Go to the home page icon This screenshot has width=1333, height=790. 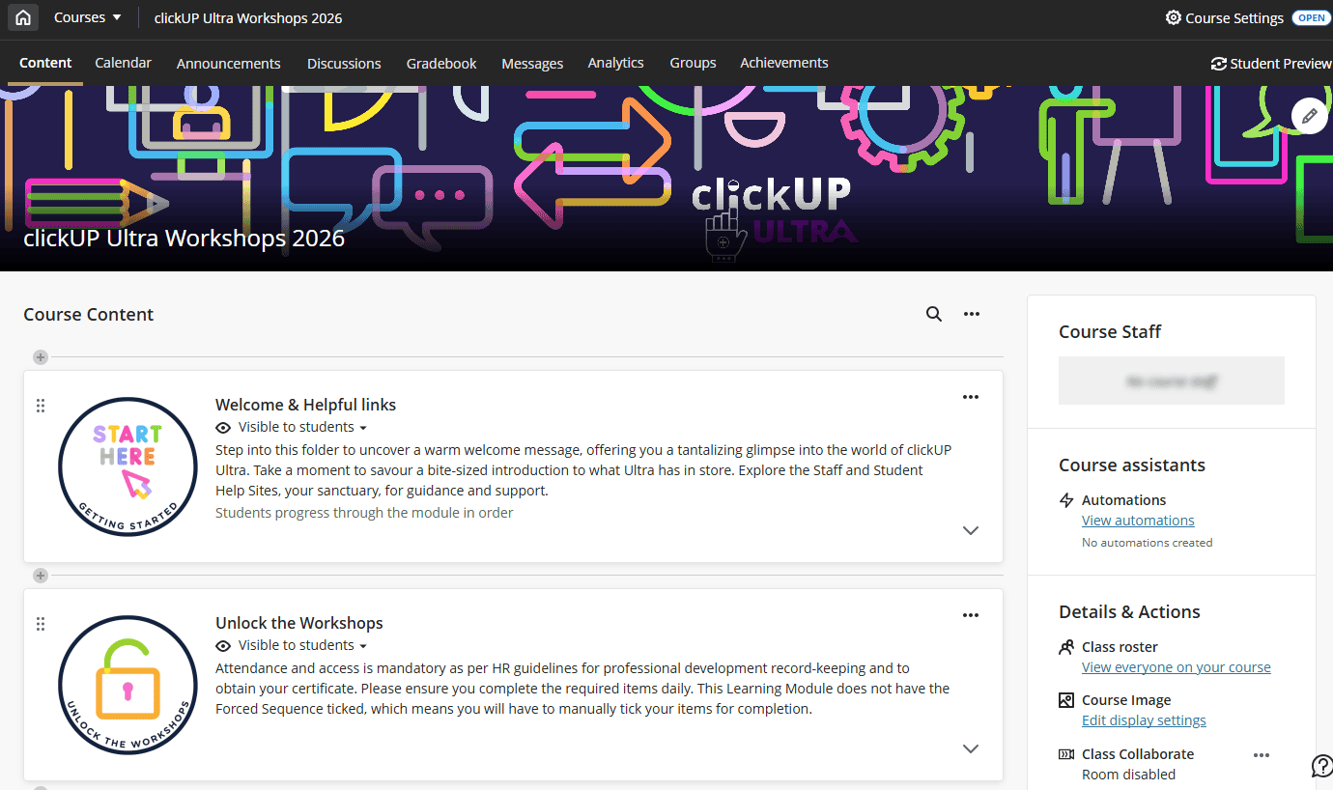pyautogui.click(x=23, y=17)
